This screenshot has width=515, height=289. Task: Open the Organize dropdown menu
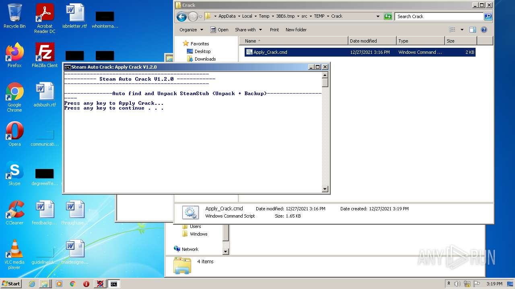(x=191, y=30)
